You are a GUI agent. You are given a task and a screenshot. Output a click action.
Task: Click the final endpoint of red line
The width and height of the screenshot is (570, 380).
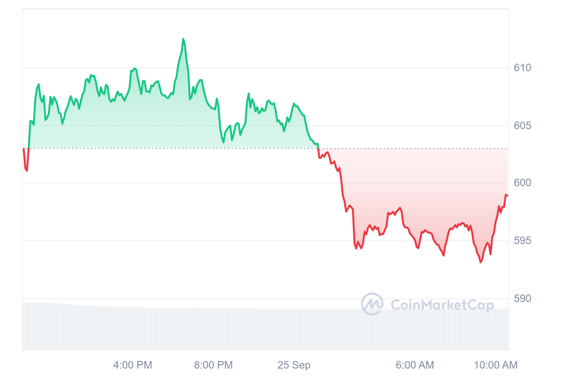pos(507,196)
